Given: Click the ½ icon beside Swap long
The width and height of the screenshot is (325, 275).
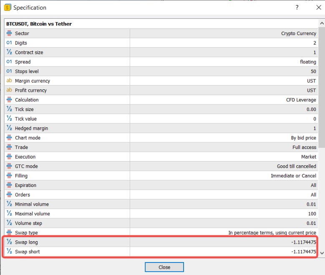Looking at the screenshot, I should [x=9, y=242].
